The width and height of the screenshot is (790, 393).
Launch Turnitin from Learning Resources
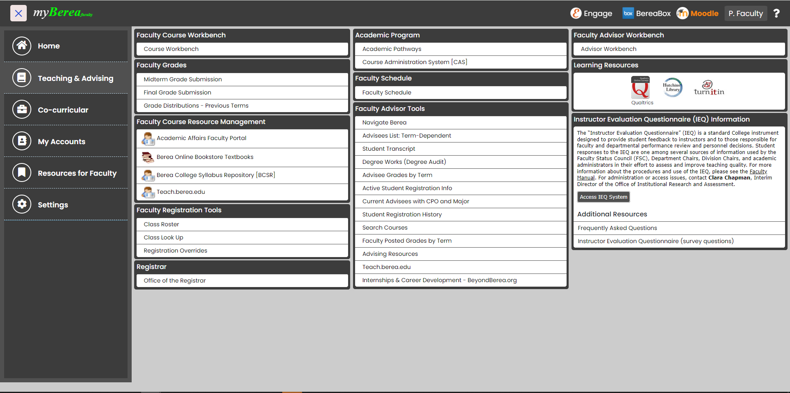pyautogui.click(x=709, y=88)
